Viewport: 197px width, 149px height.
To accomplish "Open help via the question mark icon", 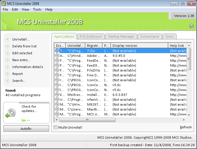I will [192, 26].
